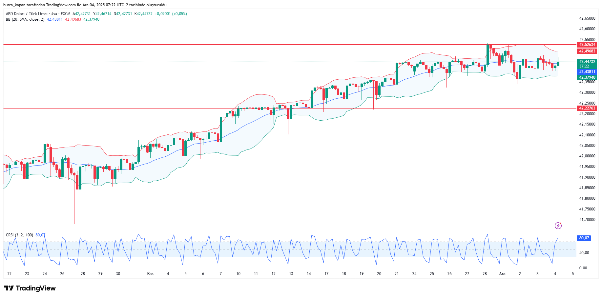Click the +0,02001 (+0,05%) change value
This screenshot has width=602, height=298.
[171, 14]
